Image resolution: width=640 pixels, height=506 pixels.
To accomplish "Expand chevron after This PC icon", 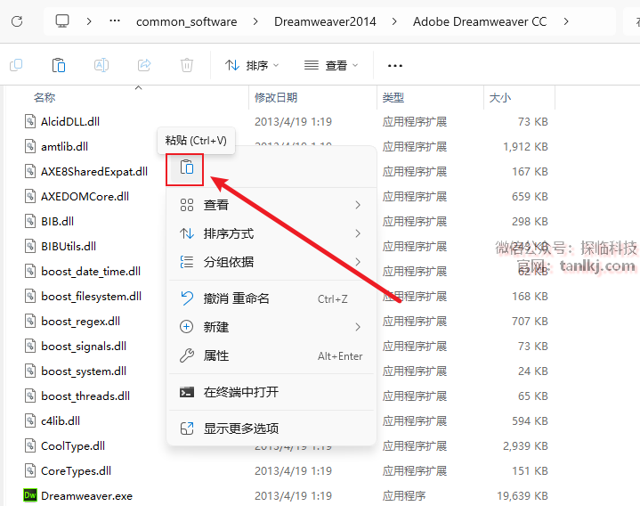I will 89,21.
